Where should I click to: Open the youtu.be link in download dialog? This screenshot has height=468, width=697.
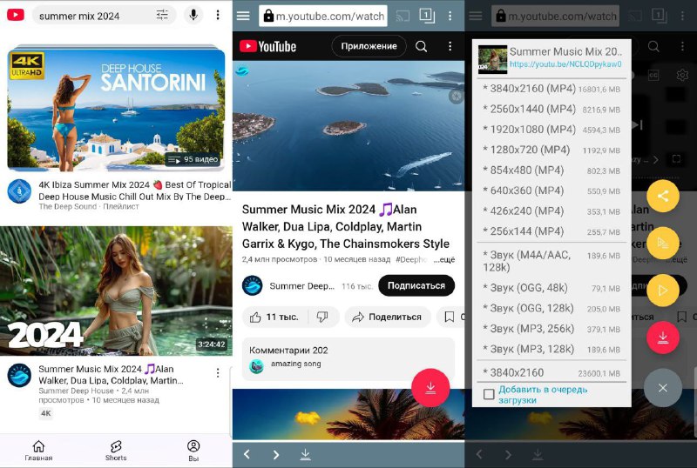pos(565,64)
